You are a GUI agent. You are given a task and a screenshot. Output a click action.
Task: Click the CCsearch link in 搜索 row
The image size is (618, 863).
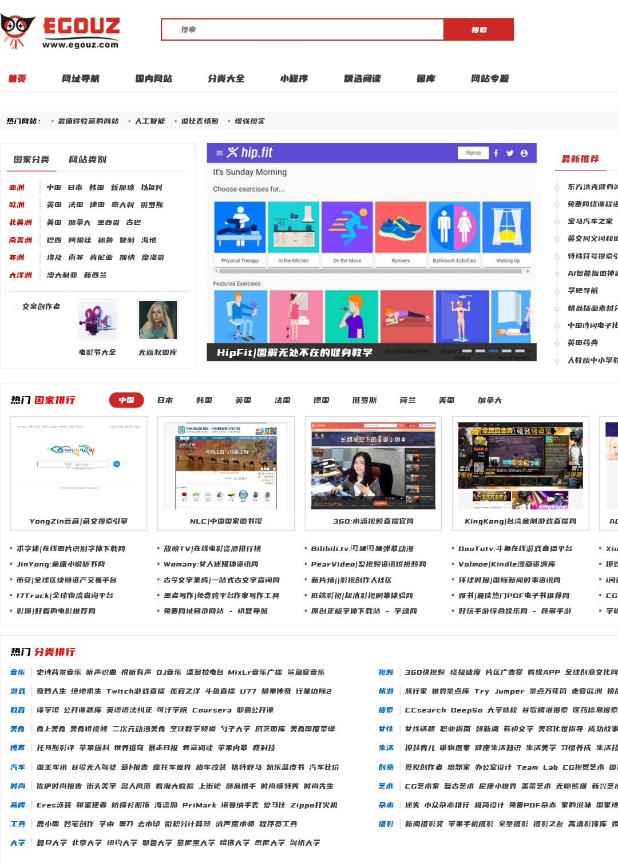(425, 710)
